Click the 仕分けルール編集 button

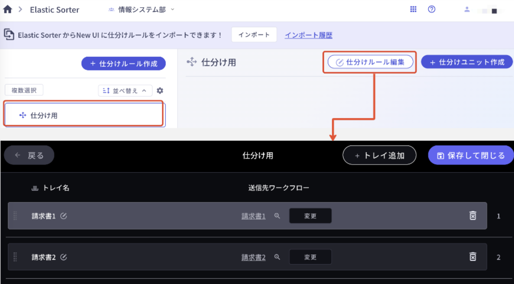(370, 62)
